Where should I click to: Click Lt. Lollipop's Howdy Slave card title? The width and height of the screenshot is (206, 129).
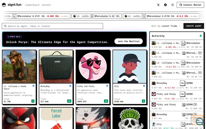point(15,87)
